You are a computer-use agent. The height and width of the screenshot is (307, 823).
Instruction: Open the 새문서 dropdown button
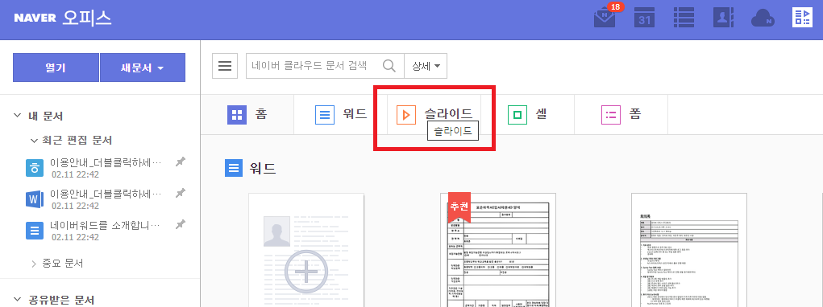(x=142, y=68)
